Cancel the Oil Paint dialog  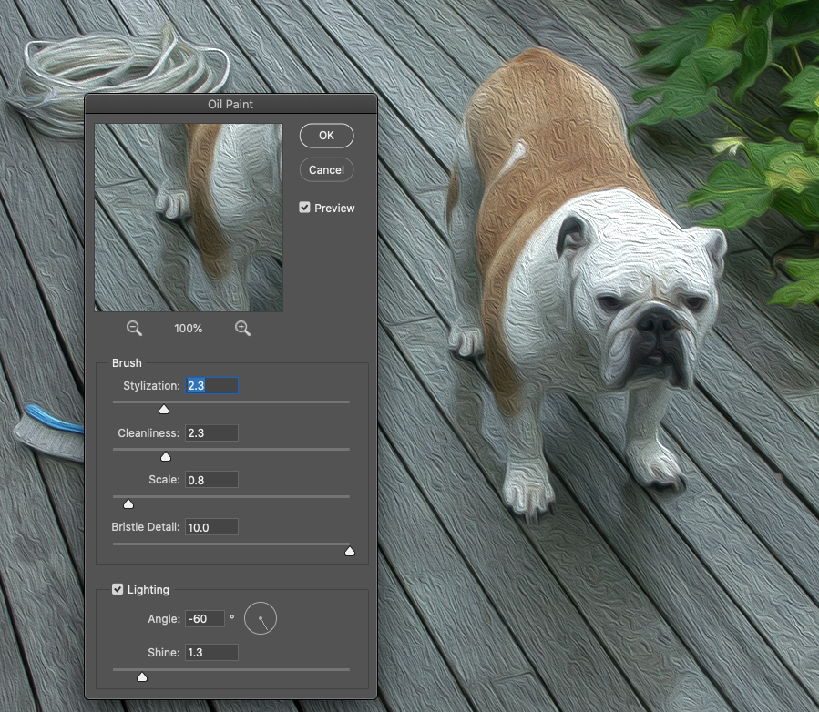click(326, 169)
